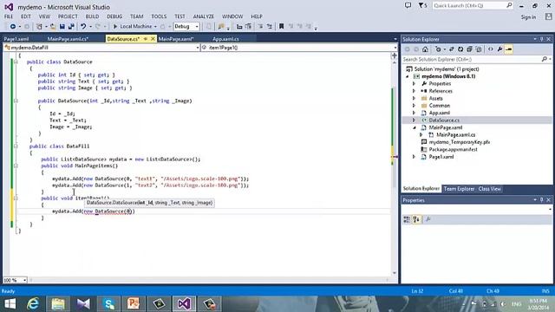Click the Toggle Bookmark toolbar icon

click(281, 27)
